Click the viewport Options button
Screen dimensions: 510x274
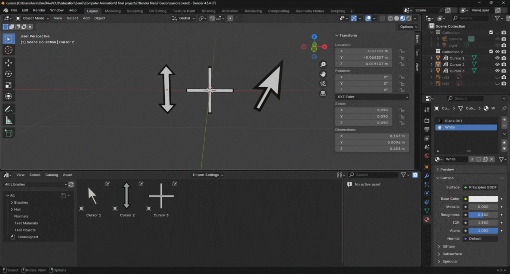[407, 27]
